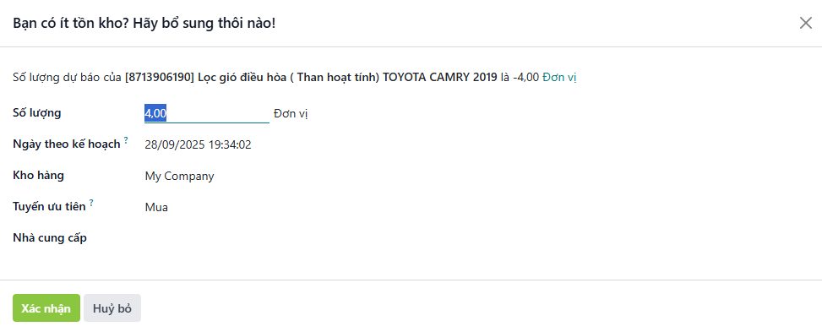Click the Số lượng field label
This screenshot has height=332, width=822.
pyautogui.click(x=36, y=112)
